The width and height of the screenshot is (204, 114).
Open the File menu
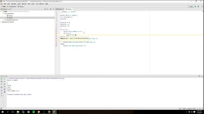pyautogui.click(x=2, y=4)
